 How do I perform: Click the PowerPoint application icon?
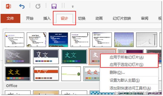[x=8, y=6]
